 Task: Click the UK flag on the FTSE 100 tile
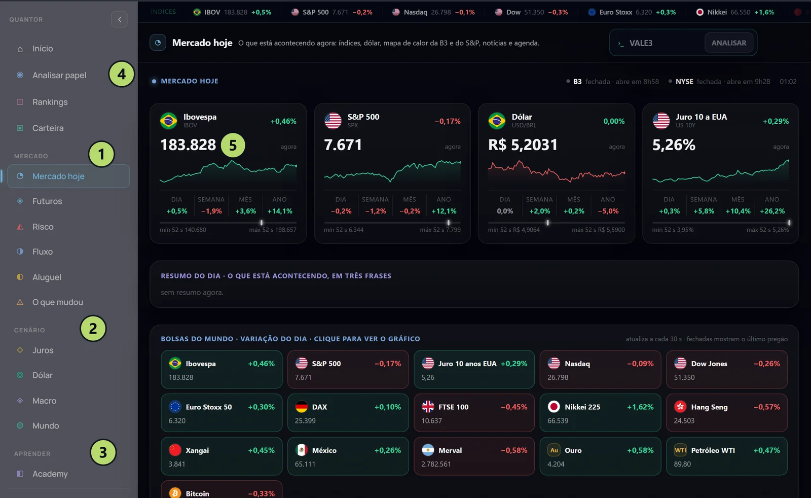[428, 407]
